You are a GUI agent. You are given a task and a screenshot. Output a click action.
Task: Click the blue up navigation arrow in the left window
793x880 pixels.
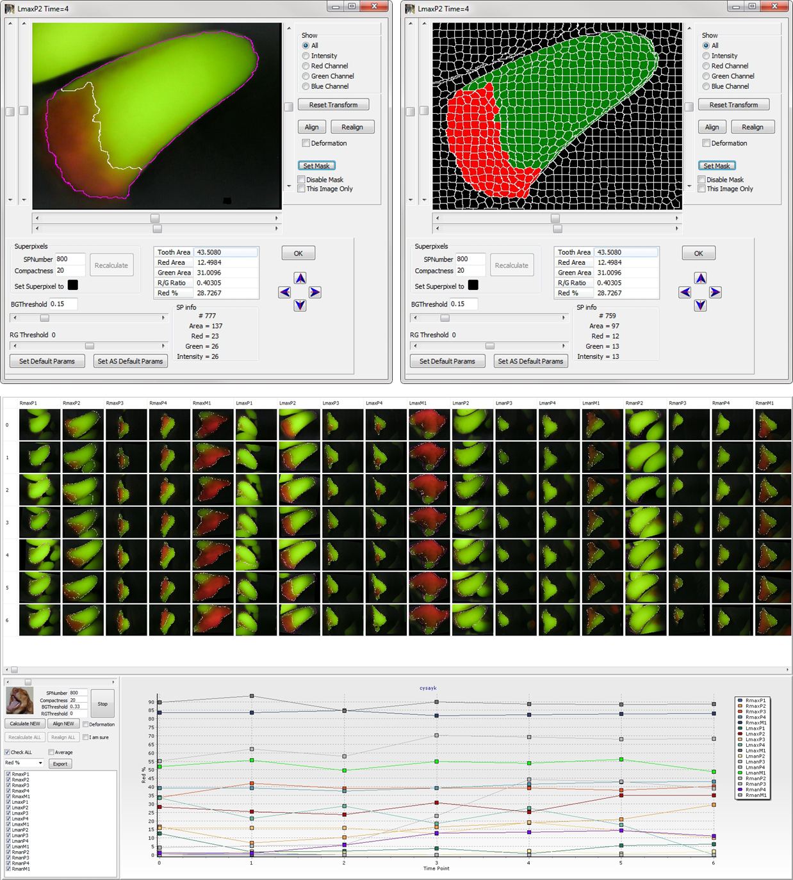(298, 278)
